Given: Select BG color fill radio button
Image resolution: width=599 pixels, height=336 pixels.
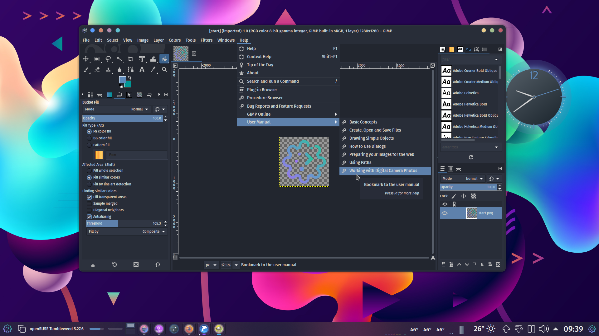Looking at the screenshot, I should tap(89, 138).
